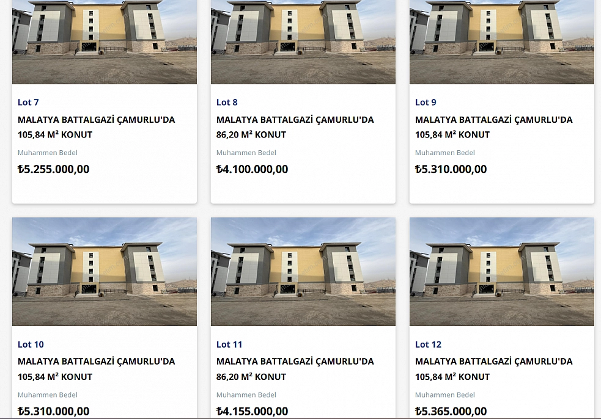The height and width of the screenshot is (419, 601).
Task: Open the Lot 10 building photo
Action: [x=105, y=272]
